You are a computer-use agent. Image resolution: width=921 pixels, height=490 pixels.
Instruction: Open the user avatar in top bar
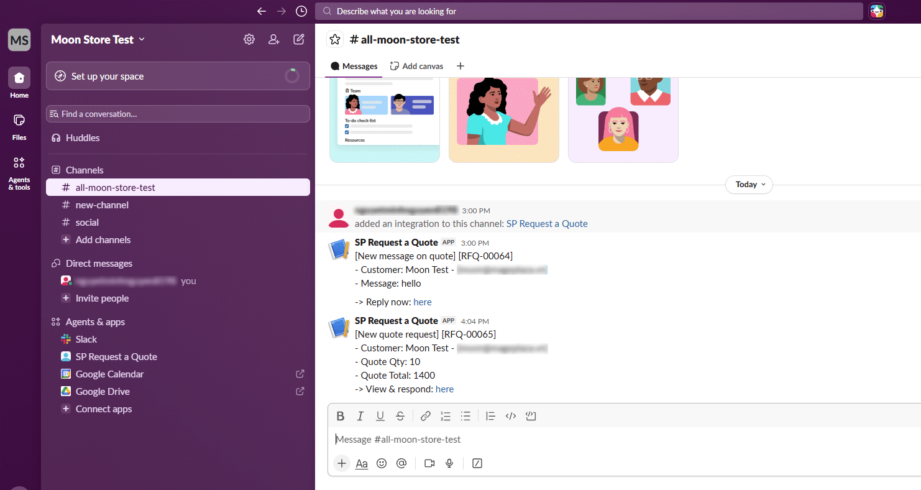tap(877, 11)
